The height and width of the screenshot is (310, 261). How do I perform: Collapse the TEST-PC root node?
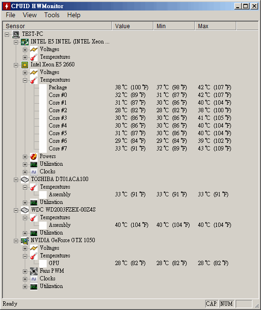(7, 34)
